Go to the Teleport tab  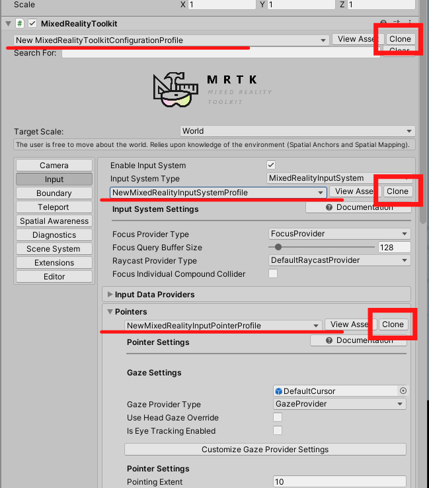tap(54, 207)
